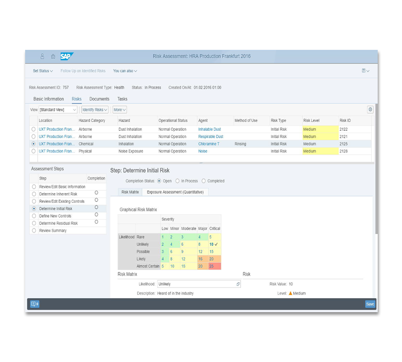Open the Identify Risks dropdown
This screenshot has width=402, height=362.
point(95,110)
